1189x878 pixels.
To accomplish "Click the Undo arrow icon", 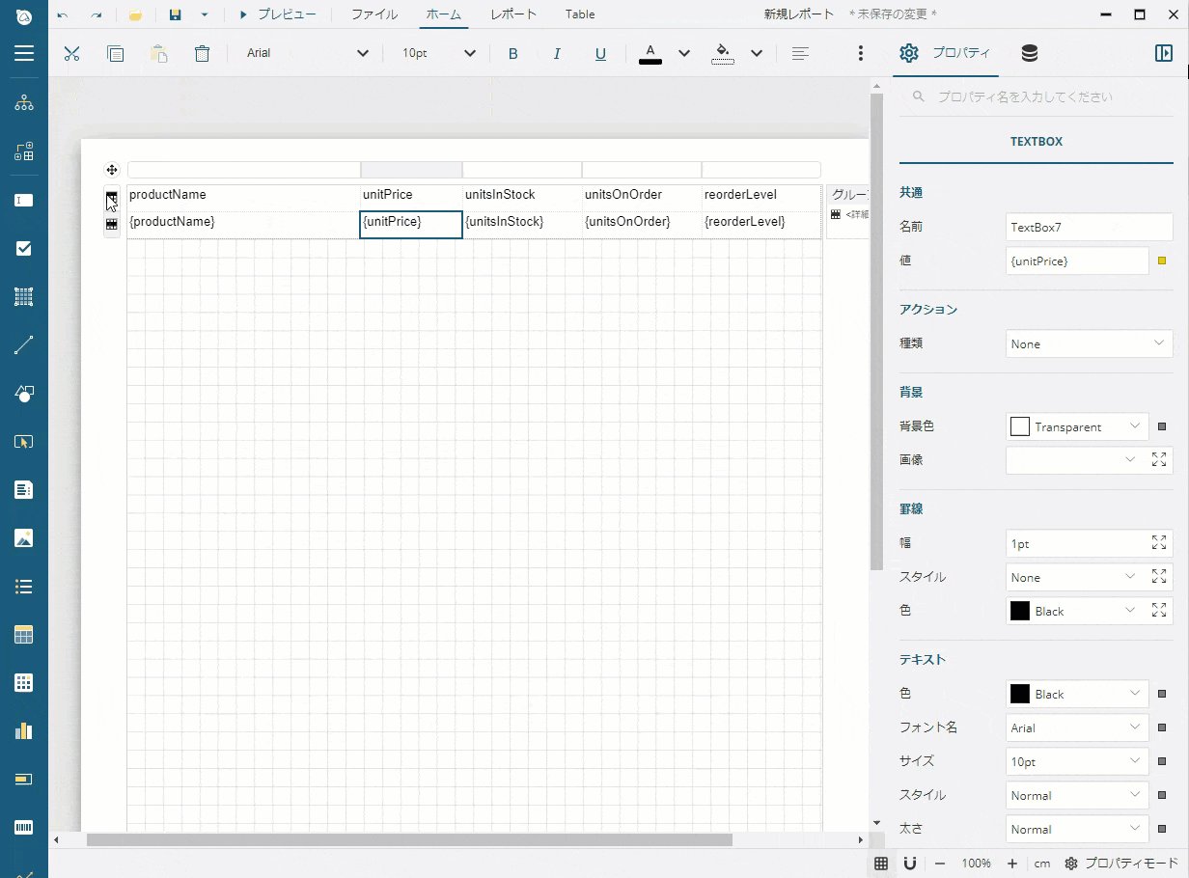I will (64, 15).
